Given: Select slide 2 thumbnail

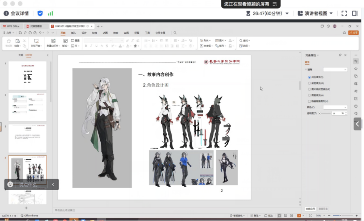Looking at the screenshot, I should click(x=27, y=107).
